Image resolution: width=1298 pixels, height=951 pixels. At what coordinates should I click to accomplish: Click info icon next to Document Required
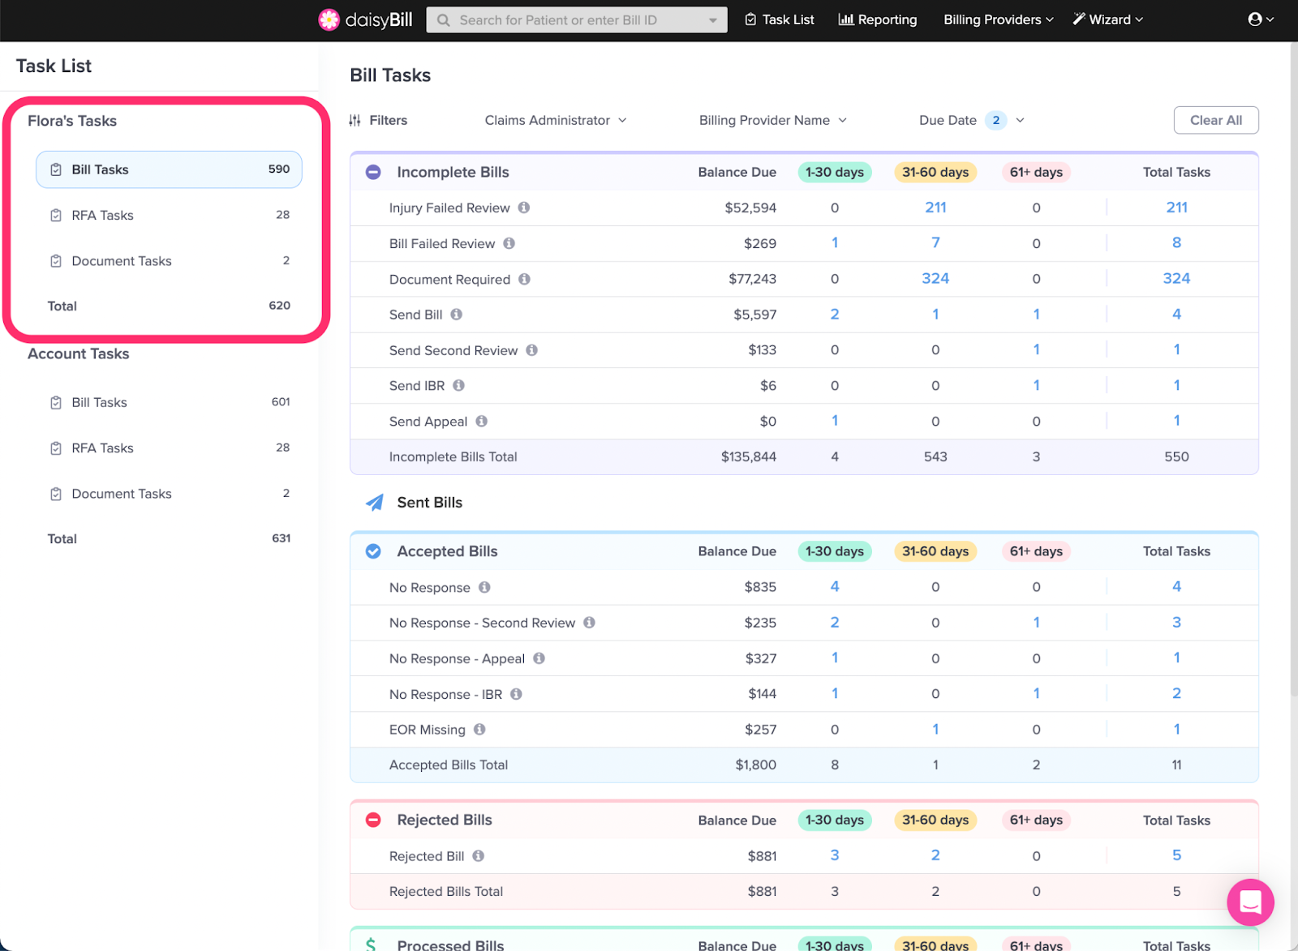525,279
